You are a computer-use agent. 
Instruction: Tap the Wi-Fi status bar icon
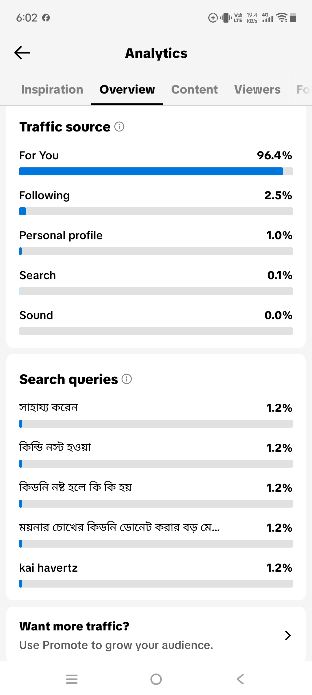tap(282, 18)
